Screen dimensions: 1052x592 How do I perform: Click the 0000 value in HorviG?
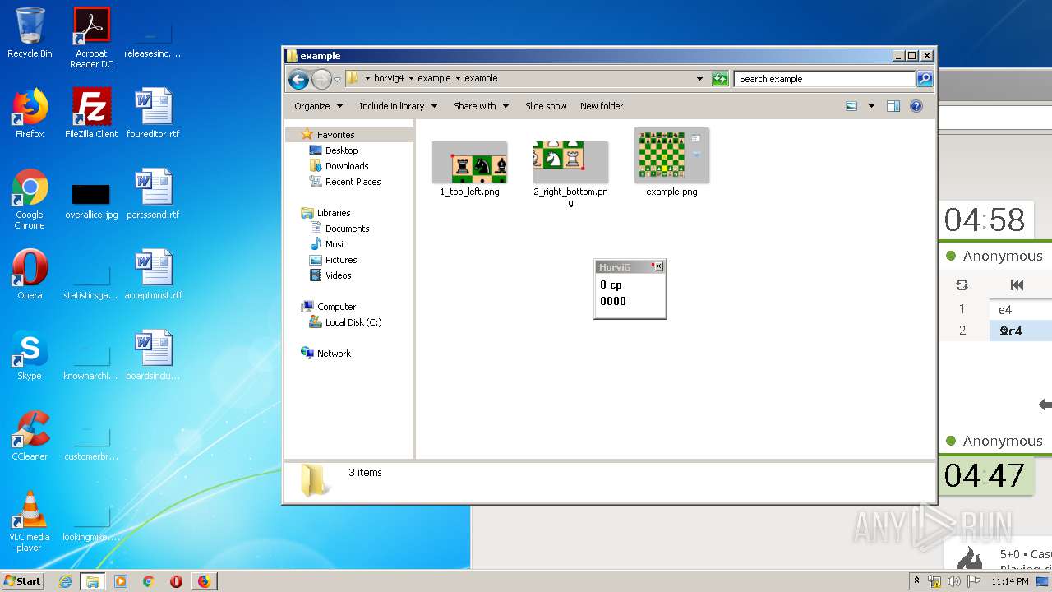pos(613,302)
